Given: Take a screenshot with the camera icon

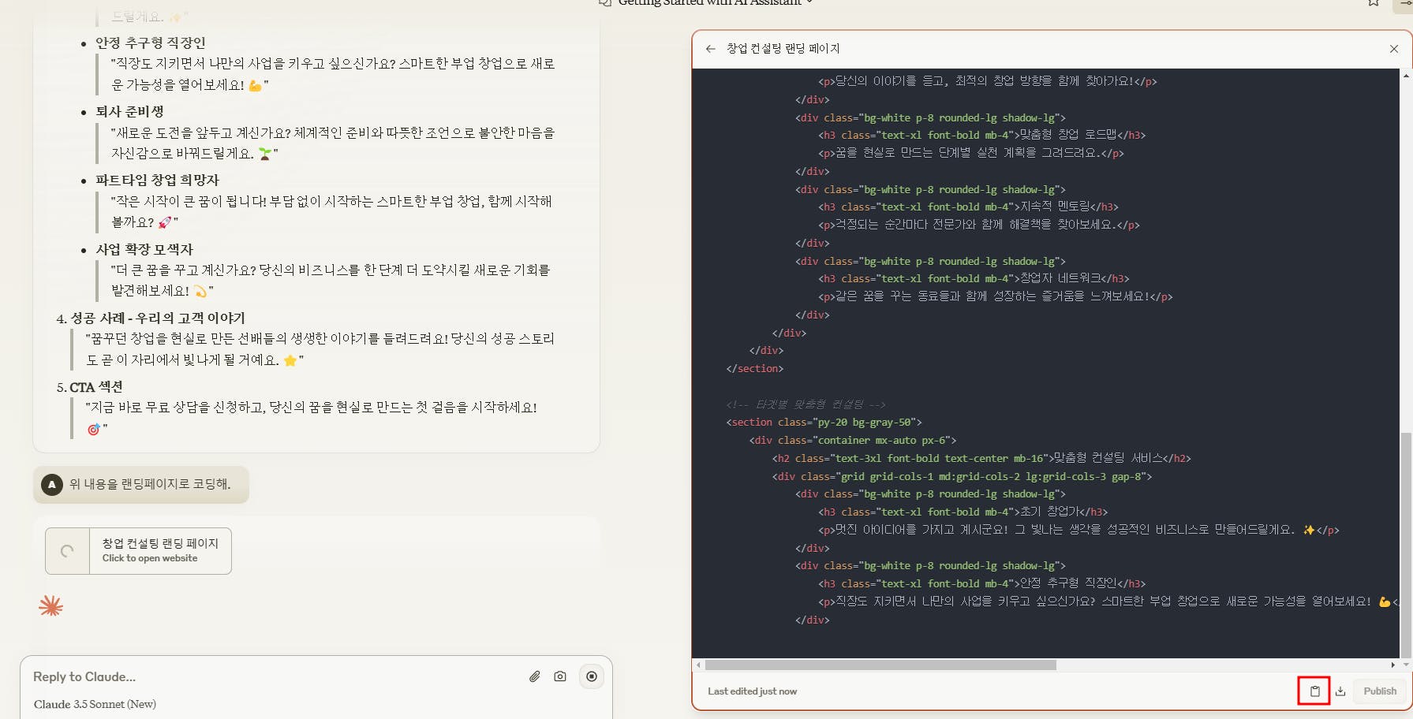Looking at the screenshot, I should coord(560,676).
